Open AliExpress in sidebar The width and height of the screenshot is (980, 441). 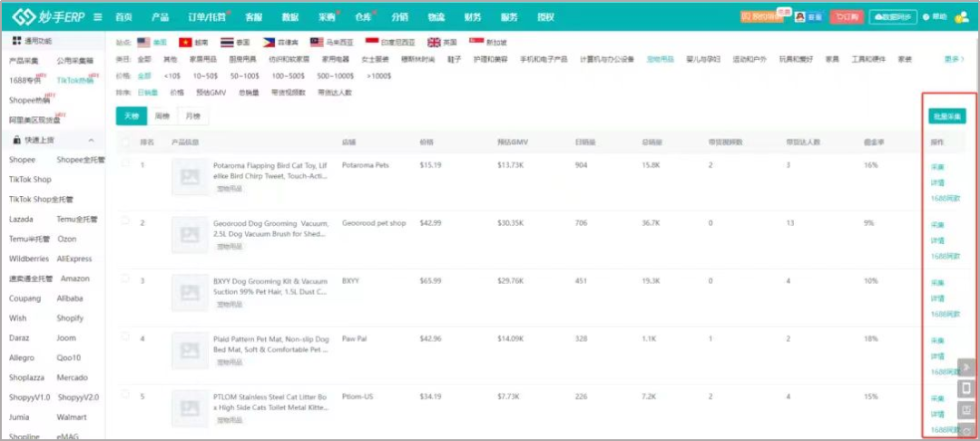[74, 259]
